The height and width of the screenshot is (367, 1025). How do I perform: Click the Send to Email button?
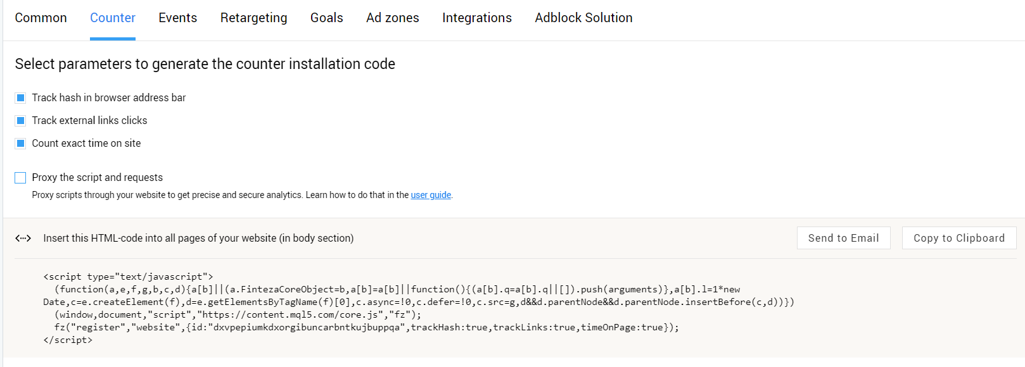(843, 238)
